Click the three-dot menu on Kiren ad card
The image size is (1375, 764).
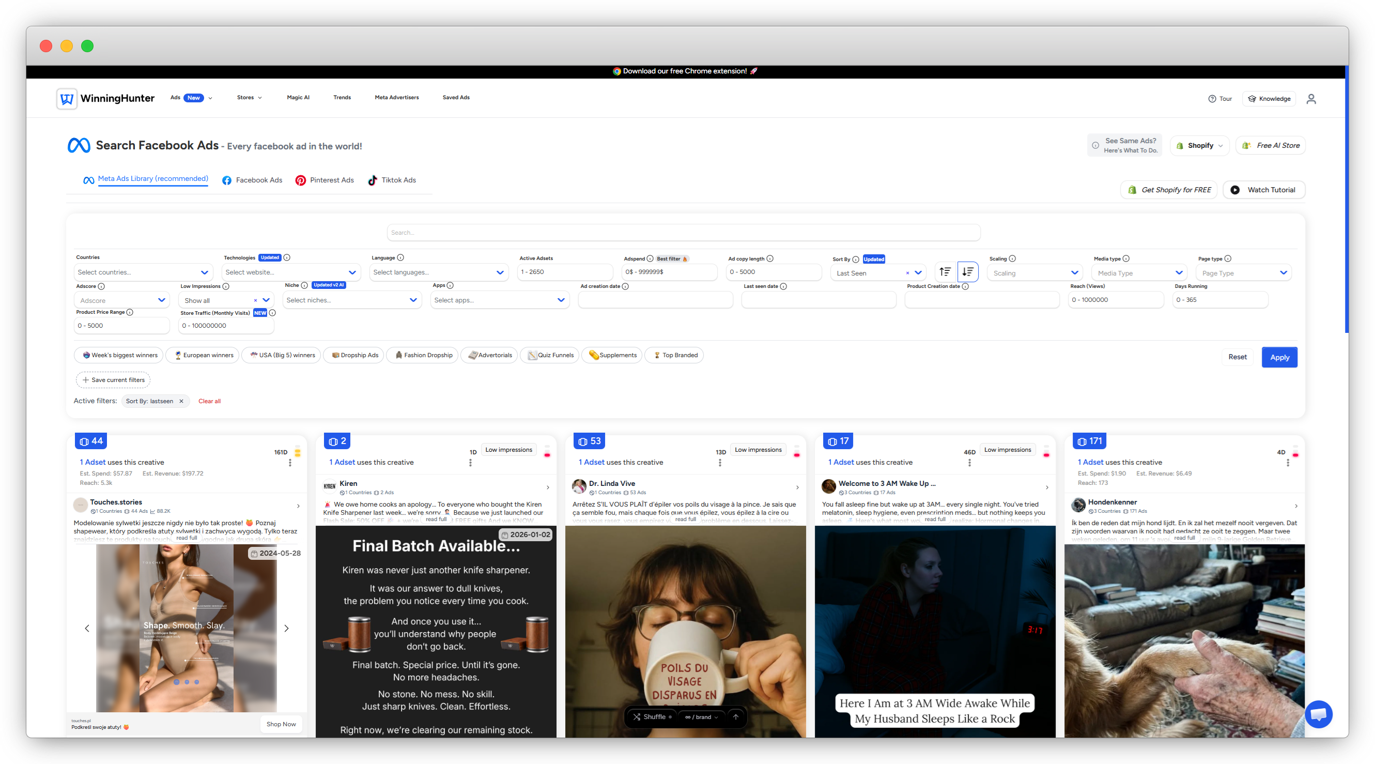(x=470, y=463)
